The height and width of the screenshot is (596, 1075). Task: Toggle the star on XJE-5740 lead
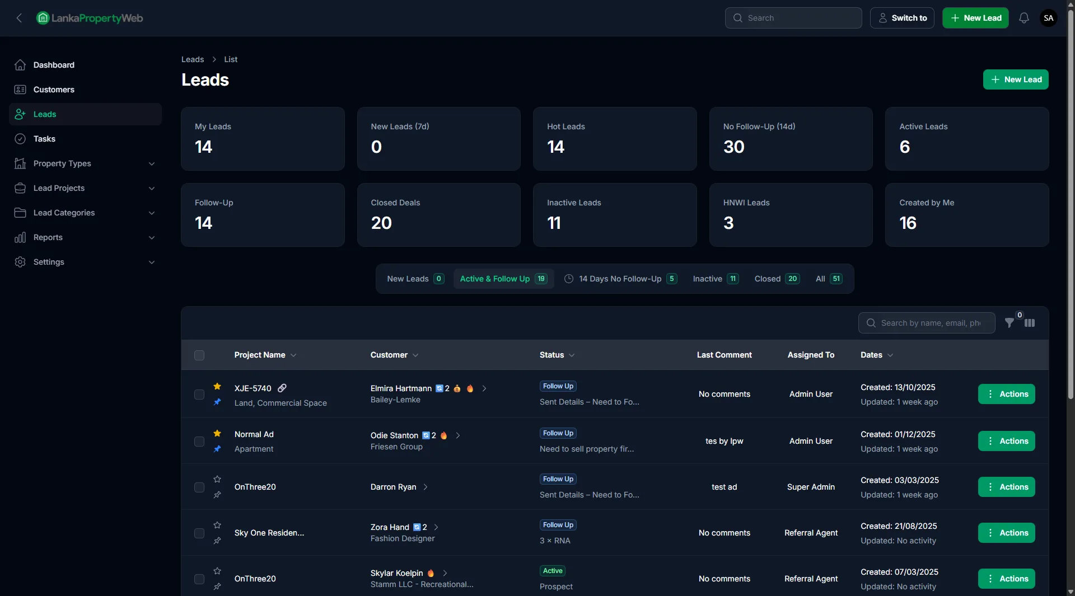coord(217,387)
